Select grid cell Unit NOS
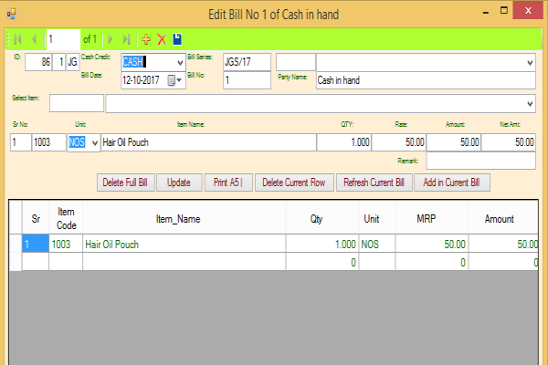The image size is (548, 365). (x=377, y=244)
